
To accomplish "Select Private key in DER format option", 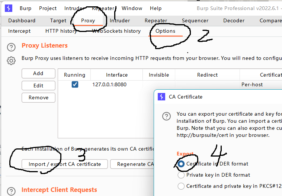I will (x=181, y=175).
